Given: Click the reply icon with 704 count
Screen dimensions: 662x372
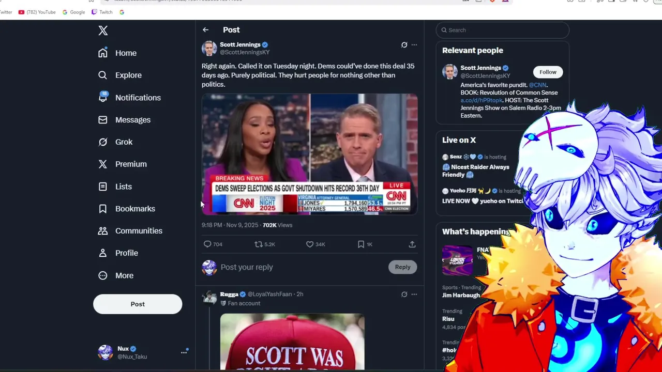Looking at the screenshot, I should 207,244.
